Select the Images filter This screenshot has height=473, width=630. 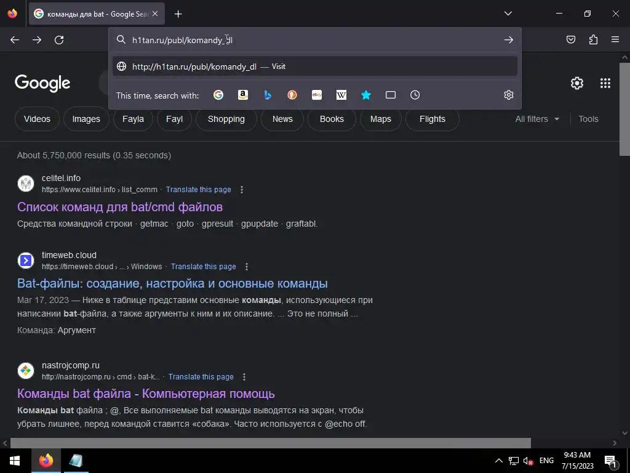[86, 119]
